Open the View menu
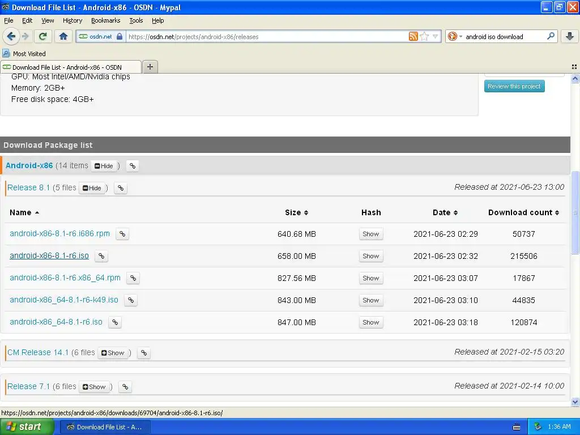580x435 pixels. pyautogui.click(x=48, y=21)
